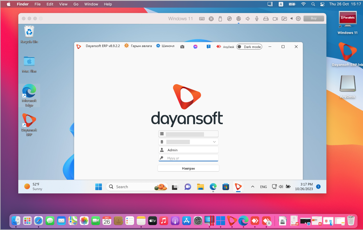Click the Admin username field
This screenshot has height=230, width=363.
click(188, 150)
